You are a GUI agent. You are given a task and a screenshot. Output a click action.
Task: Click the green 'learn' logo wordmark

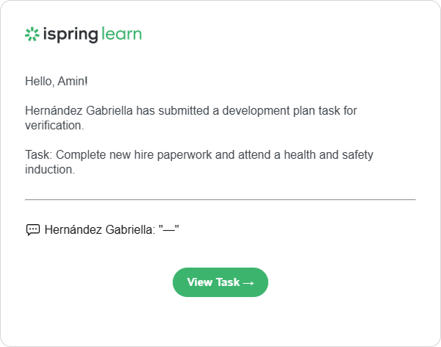(121, 34)
